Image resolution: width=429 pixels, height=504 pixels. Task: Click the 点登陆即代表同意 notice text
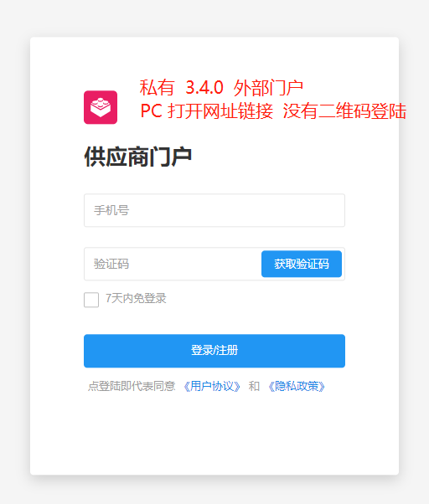[132, 386]
